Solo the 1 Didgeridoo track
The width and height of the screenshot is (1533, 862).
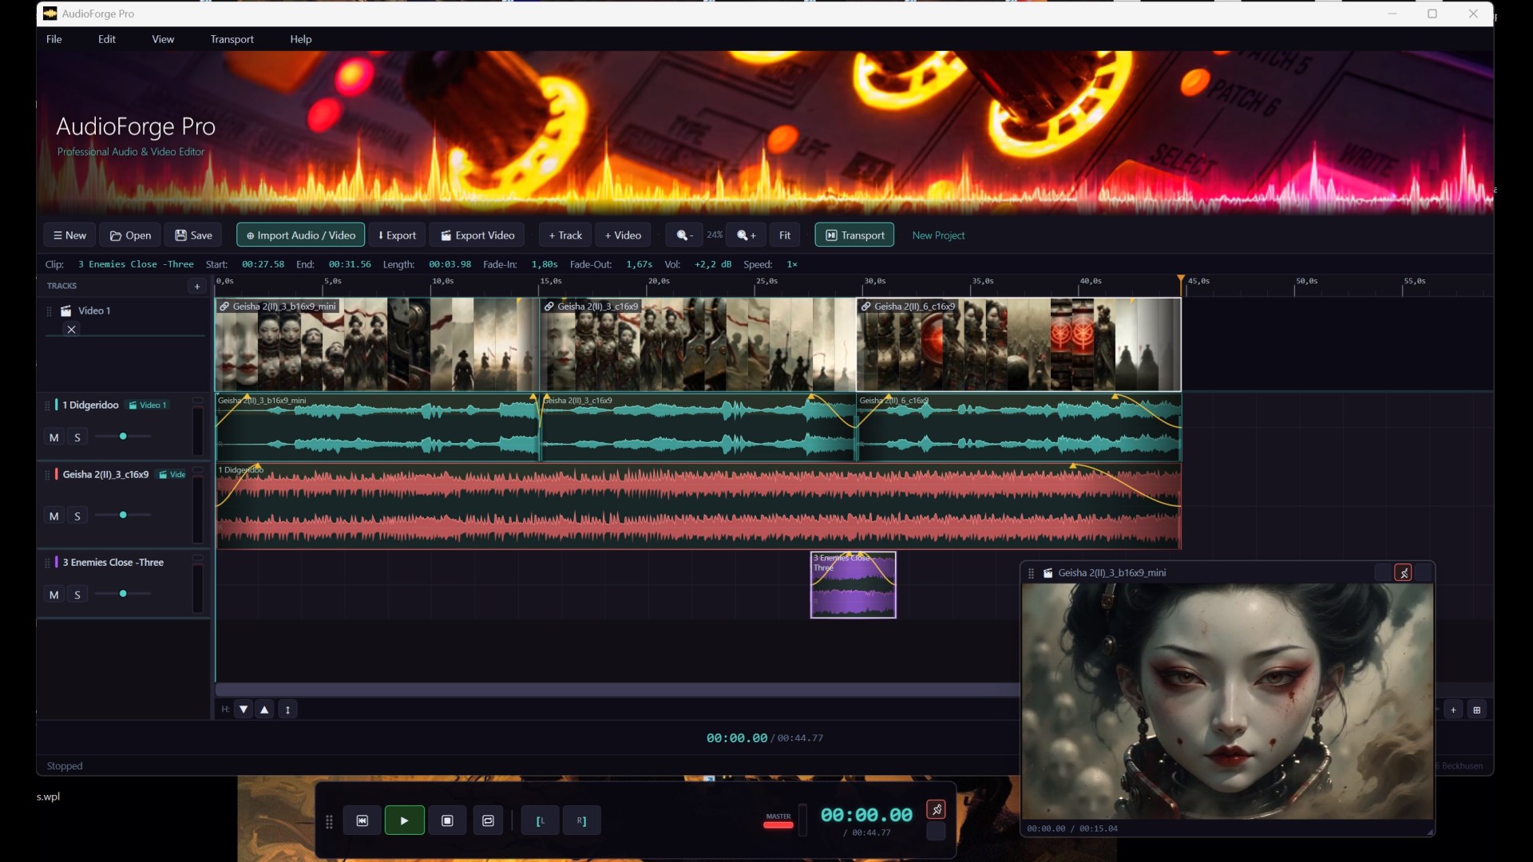[77, 437]
